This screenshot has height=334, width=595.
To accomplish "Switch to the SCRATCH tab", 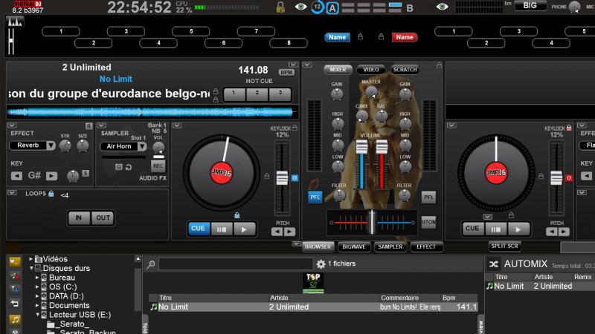I will (x=405, y=70).
